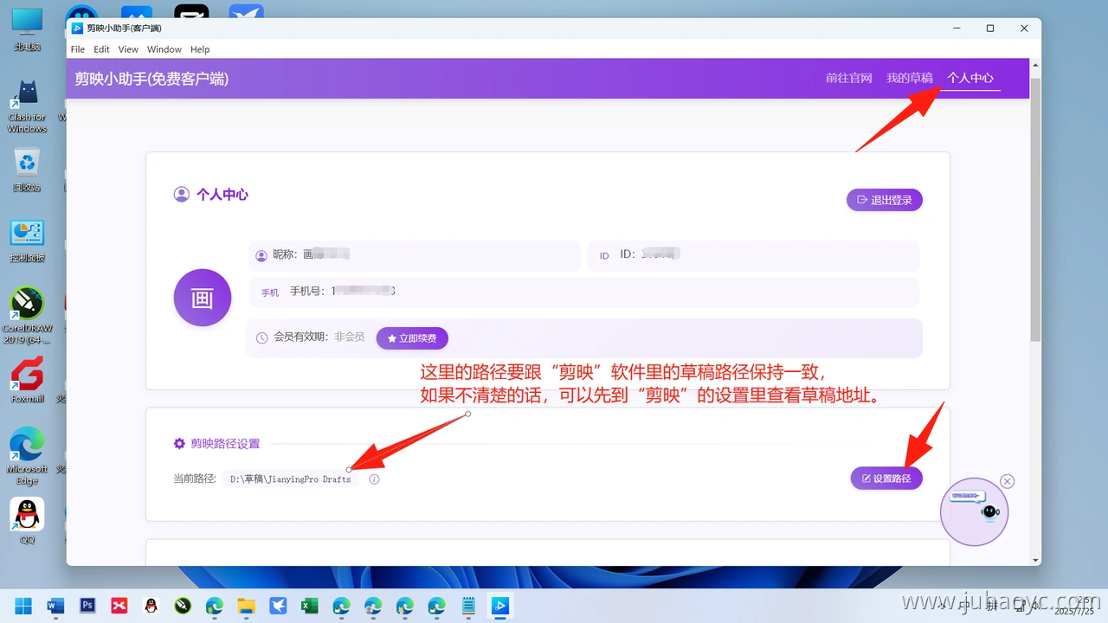Open the Windows Start menu
The image size is (1108, 623).
(x=23, y=606)
